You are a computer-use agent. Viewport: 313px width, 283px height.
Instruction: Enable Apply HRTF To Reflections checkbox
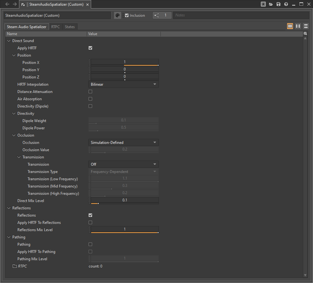click(x=91, y=222)
